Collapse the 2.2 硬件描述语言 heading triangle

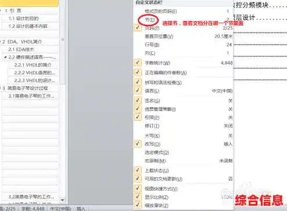pos(5,57)
